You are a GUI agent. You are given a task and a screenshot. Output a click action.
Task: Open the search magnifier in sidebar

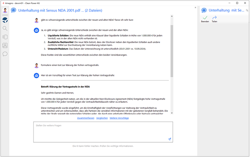click(5, 29)
